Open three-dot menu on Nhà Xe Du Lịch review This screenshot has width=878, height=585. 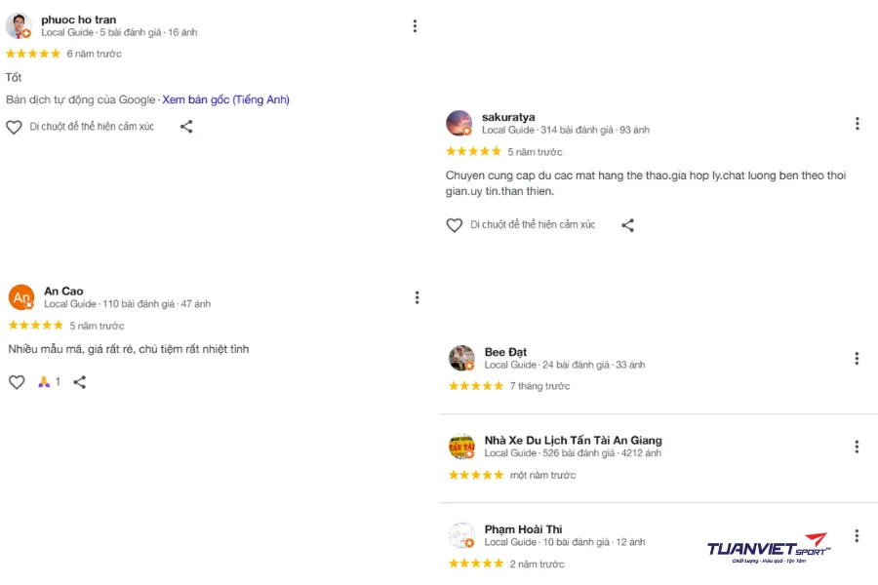coord(857,447)
